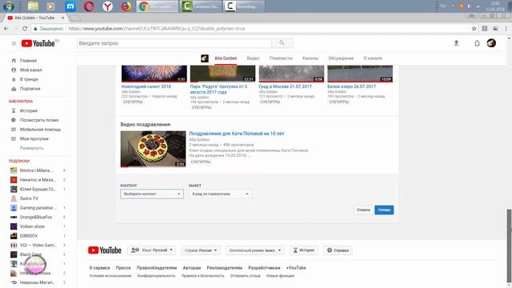Switch to the Camtasia taskbar window
512x288 pixels.
click(200, 6)
